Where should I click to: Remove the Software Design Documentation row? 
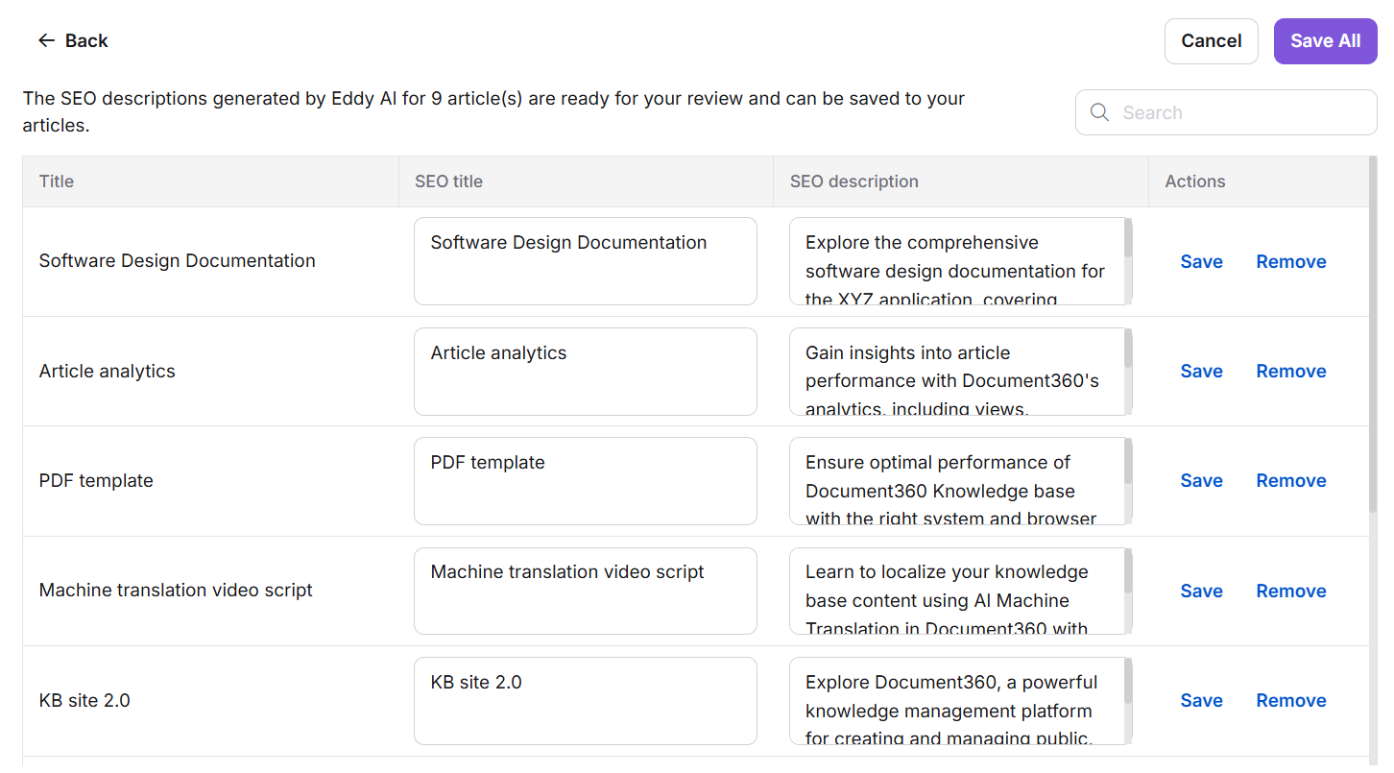1290,261
